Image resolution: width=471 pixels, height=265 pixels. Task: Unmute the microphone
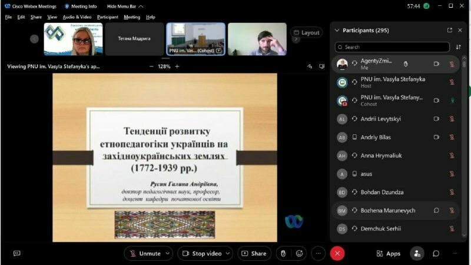[144, 253]
